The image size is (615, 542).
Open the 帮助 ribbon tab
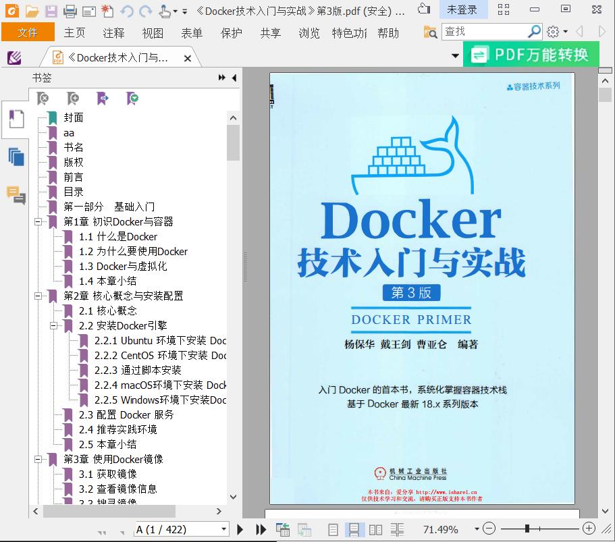point(388,32)
